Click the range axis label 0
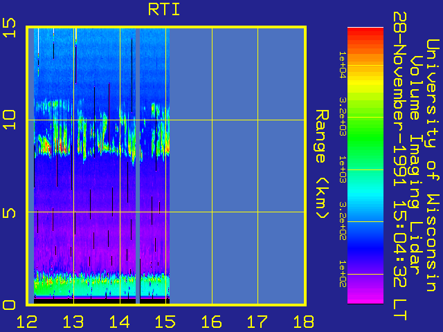443x332 pixels. [9, 305]
